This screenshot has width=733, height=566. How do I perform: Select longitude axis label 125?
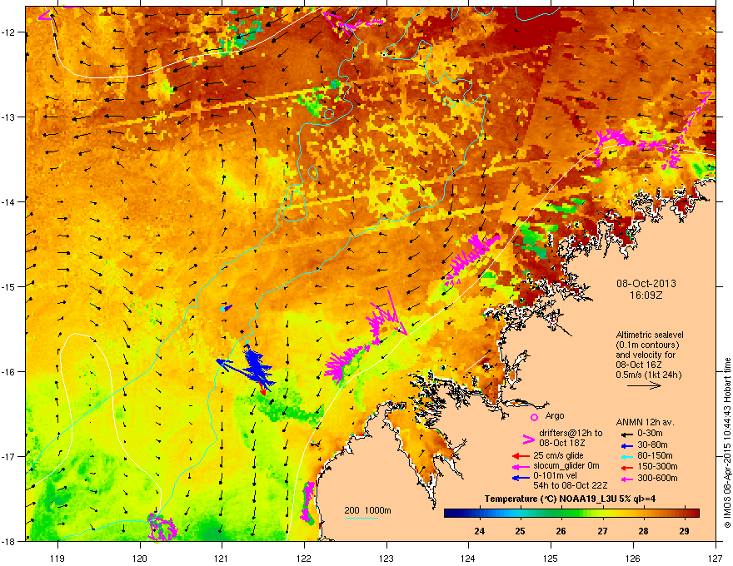551,558
